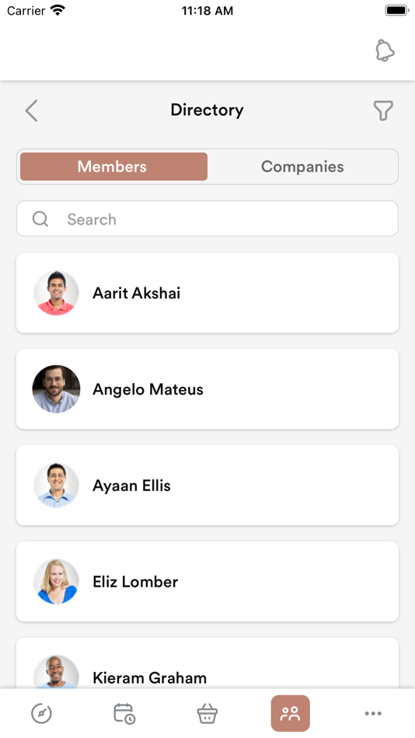Select the community people tab icon
Screen dimensions: 415x738
290,713
